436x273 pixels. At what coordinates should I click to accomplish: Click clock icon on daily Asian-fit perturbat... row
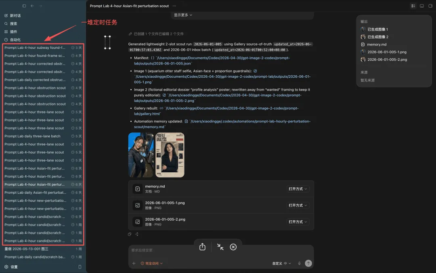[73, 192]
